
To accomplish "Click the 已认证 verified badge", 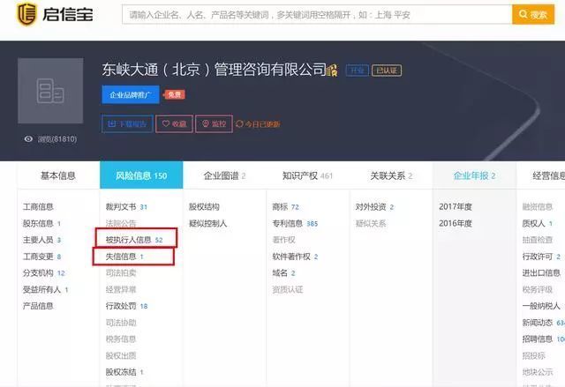I will 385,71.
